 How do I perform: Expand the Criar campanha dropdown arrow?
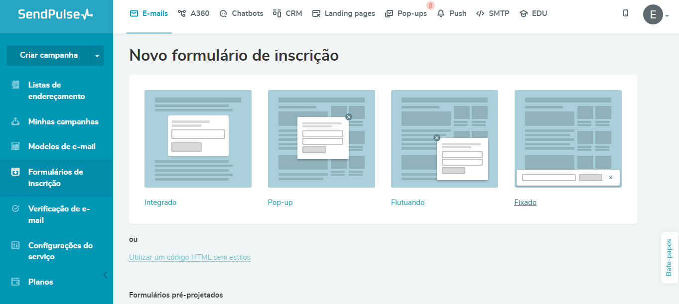click(x=97, y=56)
